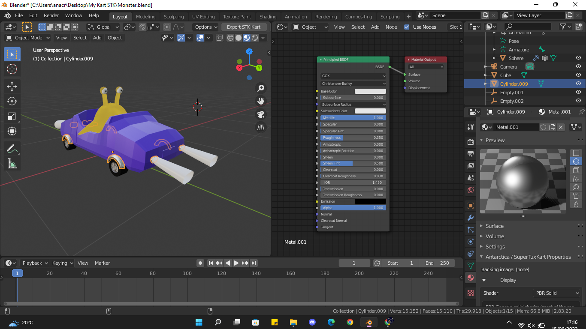Toggle camera view in viewport

260,114
